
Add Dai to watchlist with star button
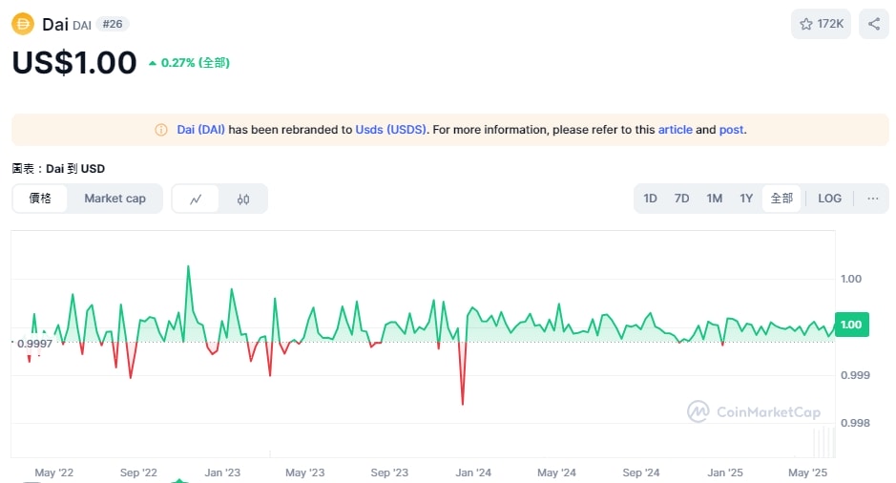[821, 24]
